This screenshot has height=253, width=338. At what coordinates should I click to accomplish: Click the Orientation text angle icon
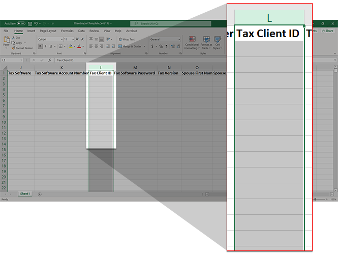(108, 39)
